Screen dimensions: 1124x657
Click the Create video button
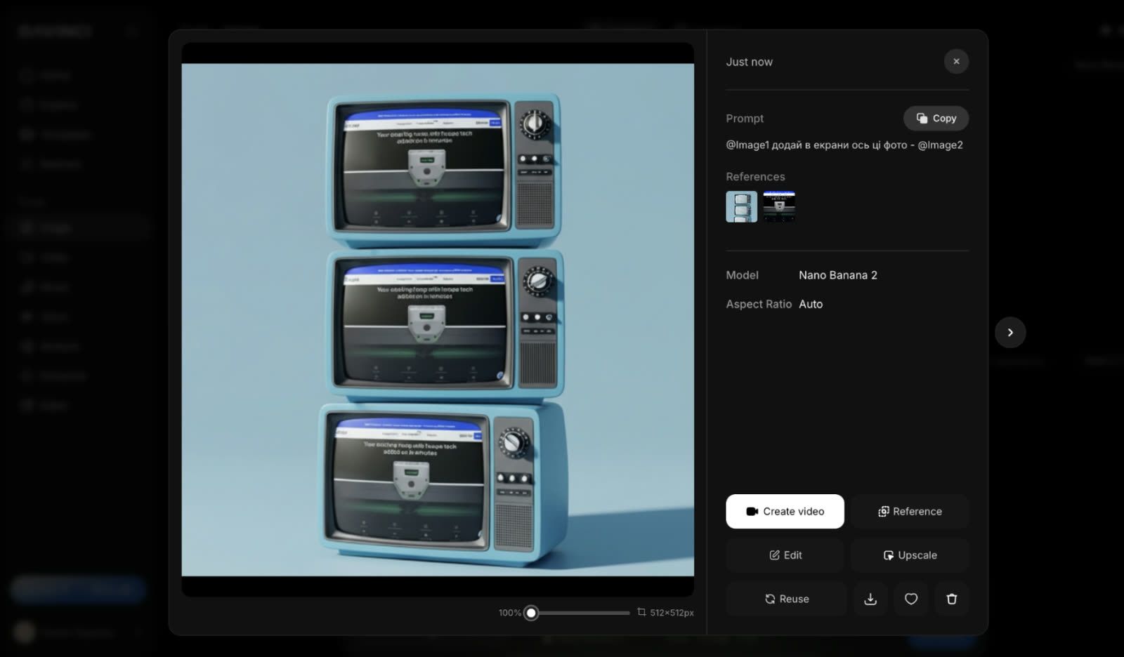coord(785,512)
